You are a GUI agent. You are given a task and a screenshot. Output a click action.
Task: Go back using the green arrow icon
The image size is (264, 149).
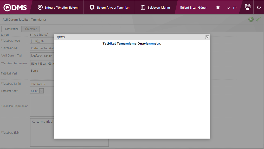[251, 19]
